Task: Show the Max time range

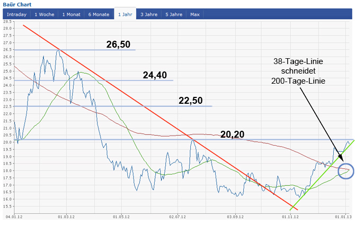Action: click(x=195, y=14)
